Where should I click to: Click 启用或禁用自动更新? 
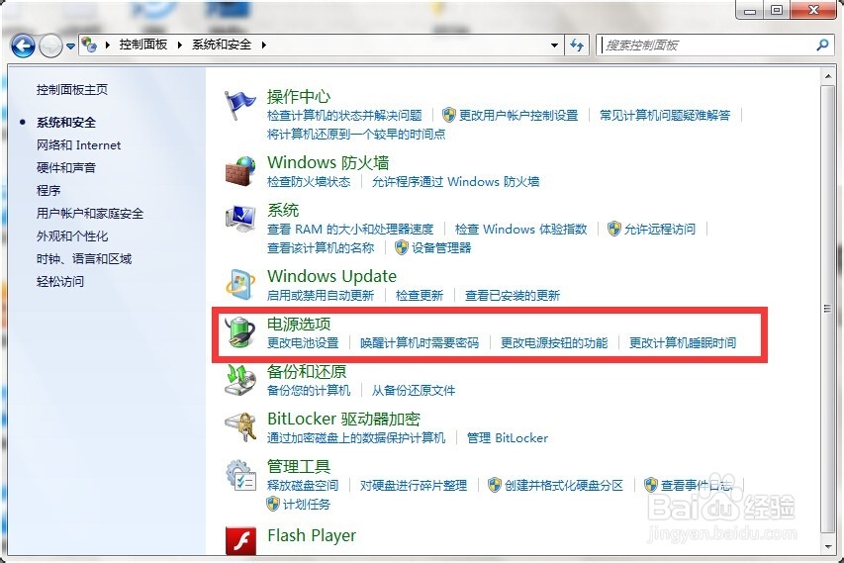click(x=321, y=296)
